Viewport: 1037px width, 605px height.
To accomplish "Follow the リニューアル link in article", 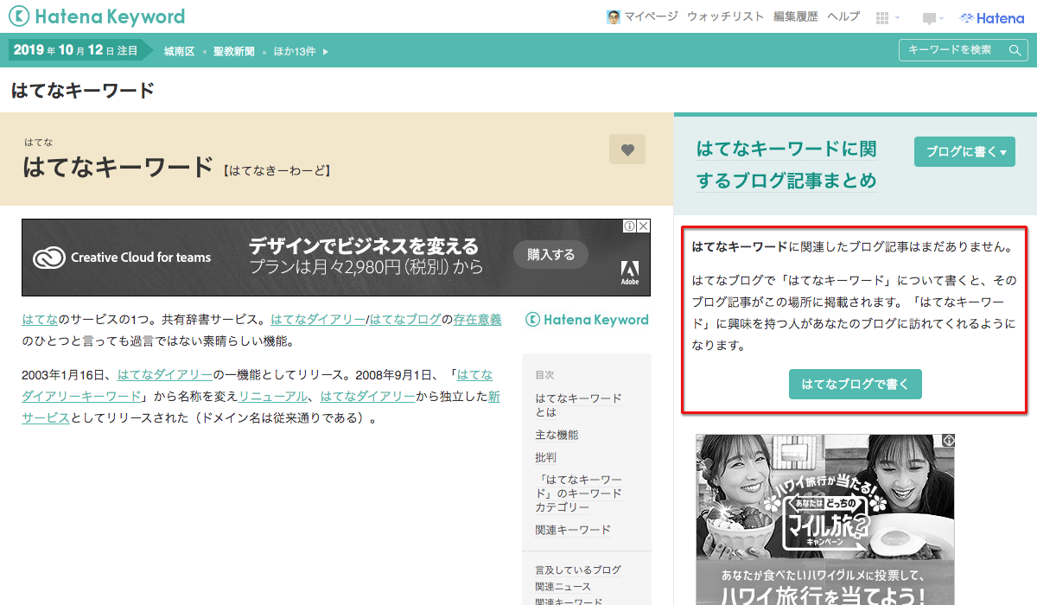I will [x=273, y=397].
